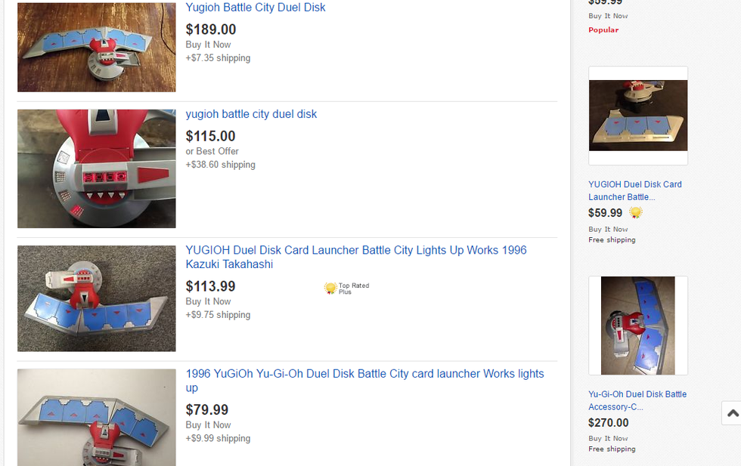Click the Top Rated Plus badge icon
The image size is (741, 466).
(x=330, y=288)
